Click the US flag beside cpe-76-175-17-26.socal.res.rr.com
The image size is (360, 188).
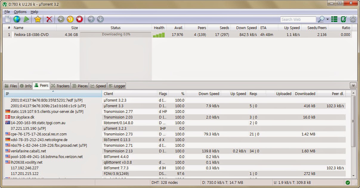pos(8,134)
